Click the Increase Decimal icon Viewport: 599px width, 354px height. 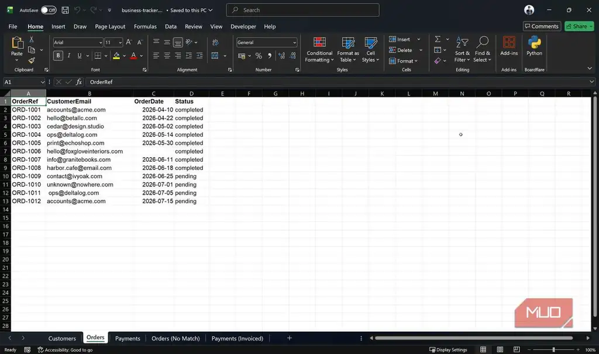(281, 55)
